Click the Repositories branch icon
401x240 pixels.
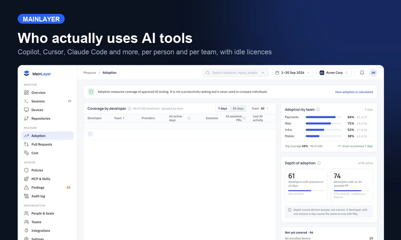click(x=27, y=118)
